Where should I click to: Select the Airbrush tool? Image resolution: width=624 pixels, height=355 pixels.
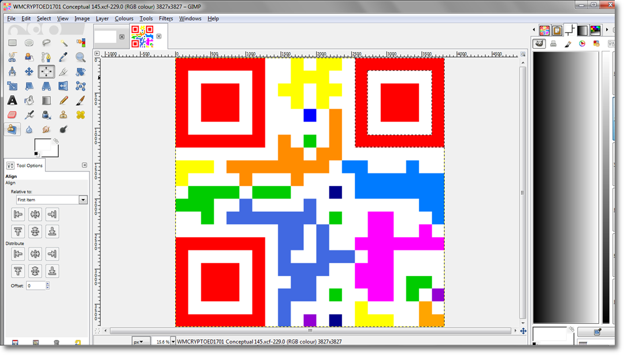(x=29, y=115)
